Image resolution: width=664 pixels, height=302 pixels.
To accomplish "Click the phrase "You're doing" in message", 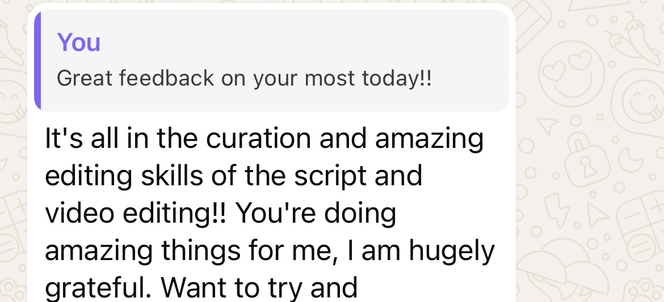I will click(x=316, y=213).
